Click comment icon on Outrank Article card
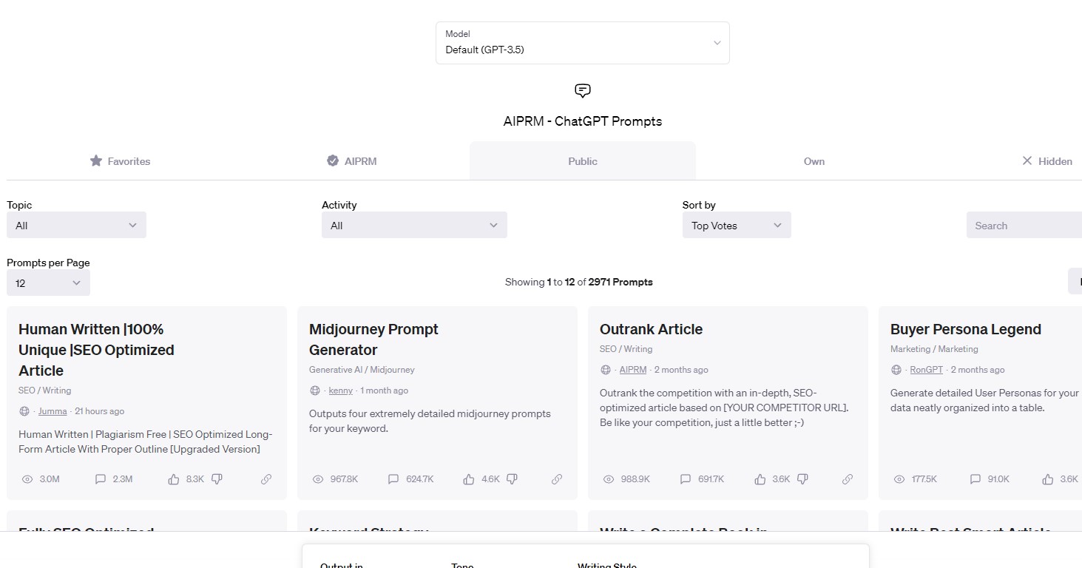This screenshot has width=1082, height=568. click(x=686, y=479)
